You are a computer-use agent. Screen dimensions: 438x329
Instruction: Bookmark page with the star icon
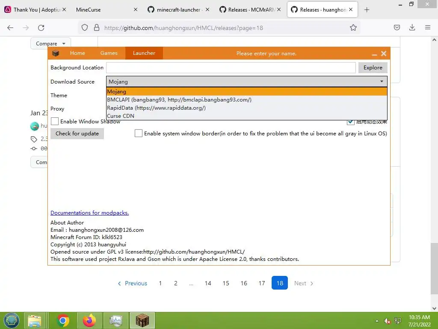click(x=353, y=28)
